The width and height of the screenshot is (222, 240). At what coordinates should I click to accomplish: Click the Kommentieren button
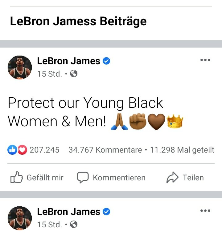[x=111, y=178]
